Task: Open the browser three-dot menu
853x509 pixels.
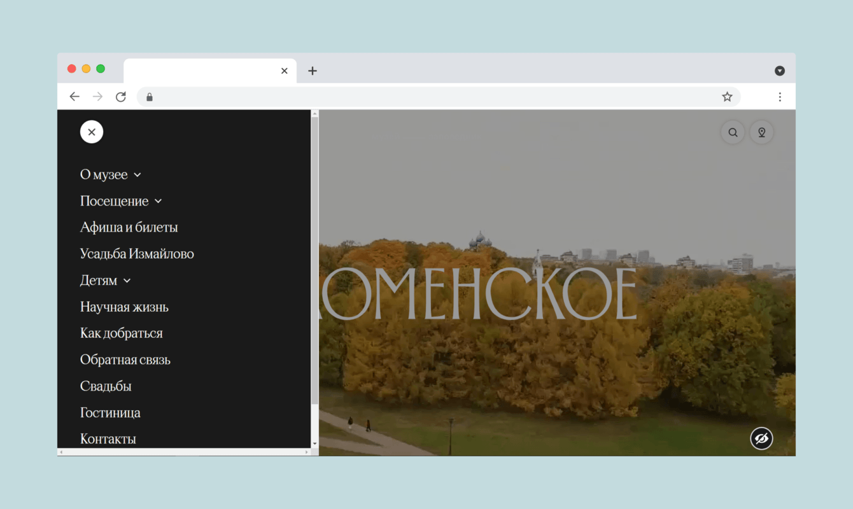Action: (x=780, y=97)
